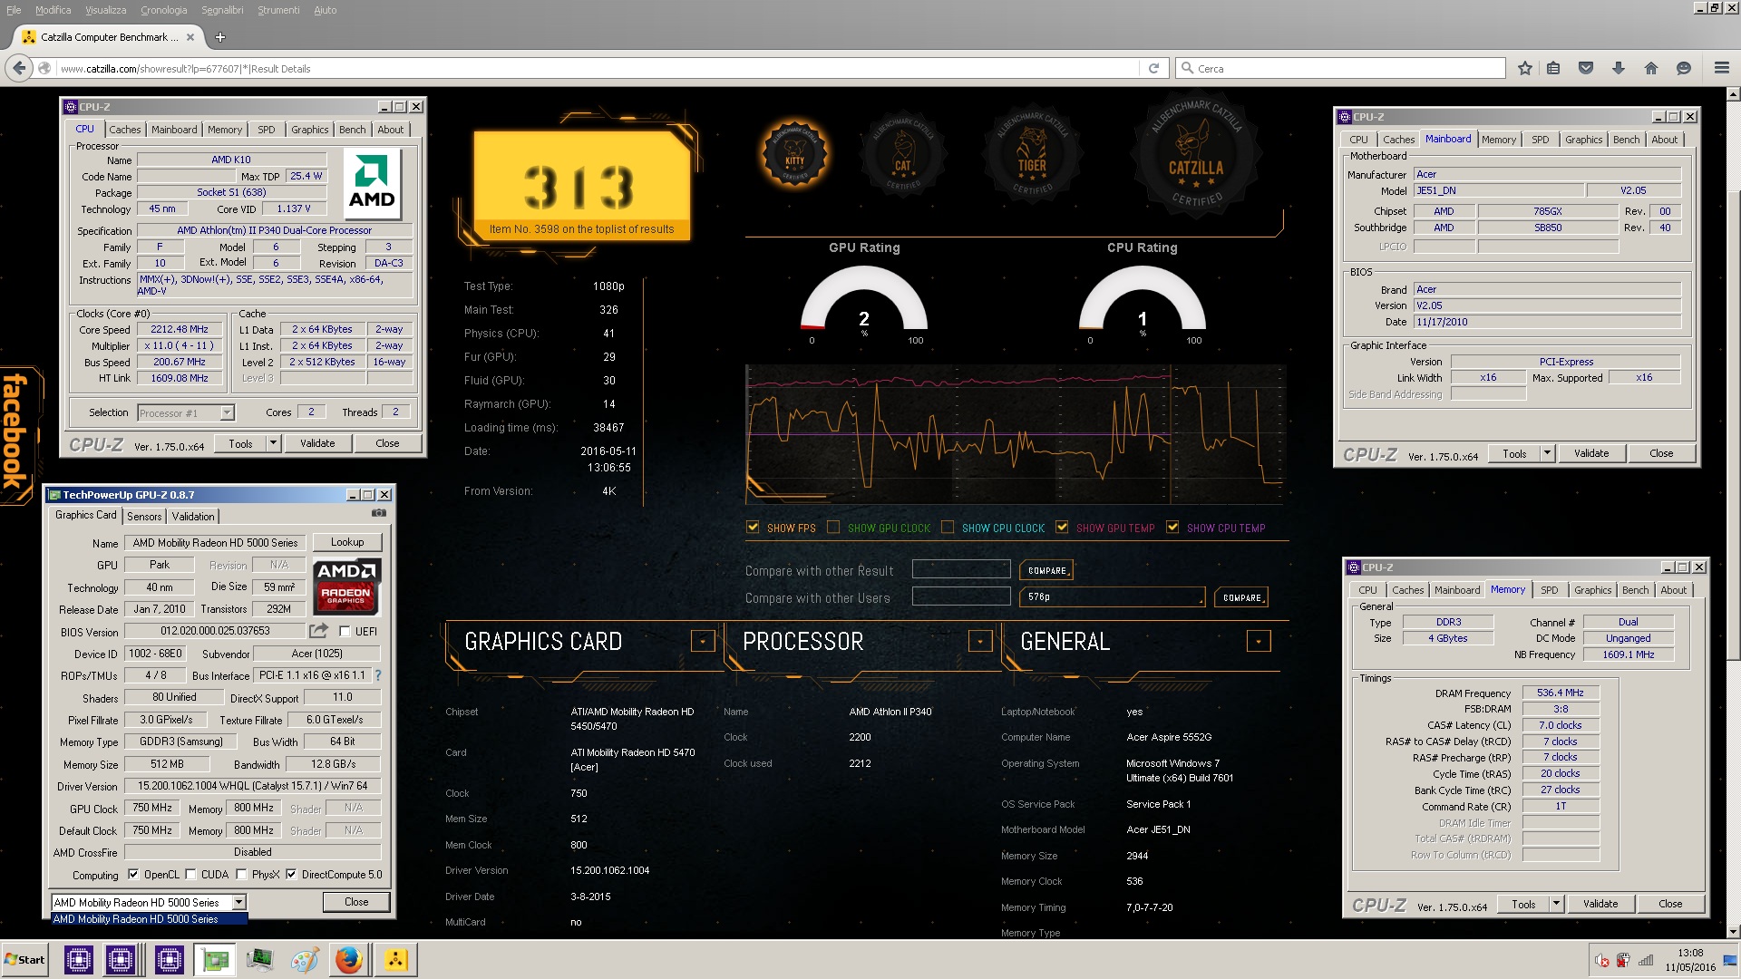Screen dimensions: 1741x979
Task: Click Lookup button in GPU-Z
Action: [347, 542]
